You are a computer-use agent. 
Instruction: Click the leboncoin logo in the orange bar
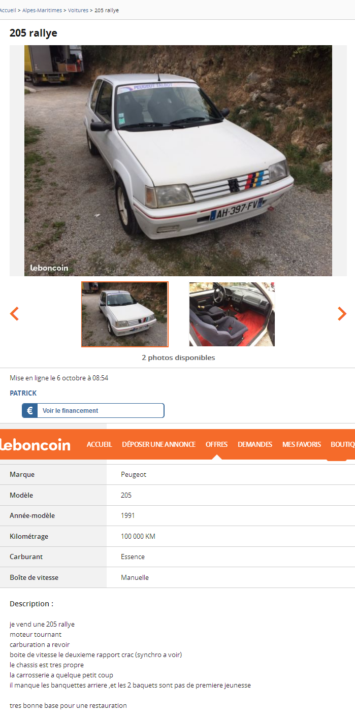click(x=35, y=445)
